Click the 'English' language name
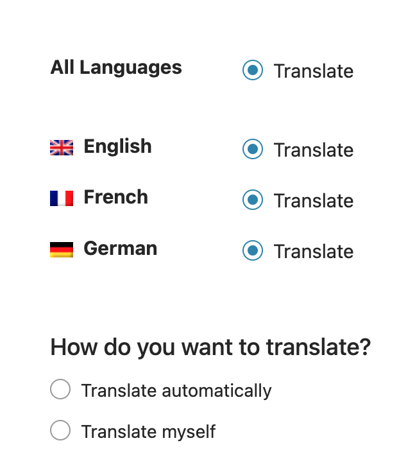The height and width of the screenshot is (461, 399). (x=117, y=146)
